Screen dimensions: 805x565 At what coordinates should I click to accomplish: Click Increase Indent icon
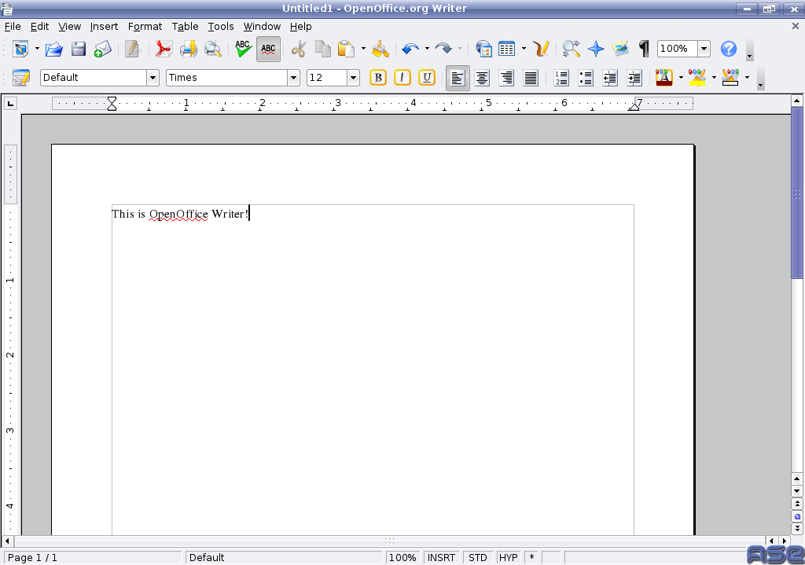coord(634,78)
